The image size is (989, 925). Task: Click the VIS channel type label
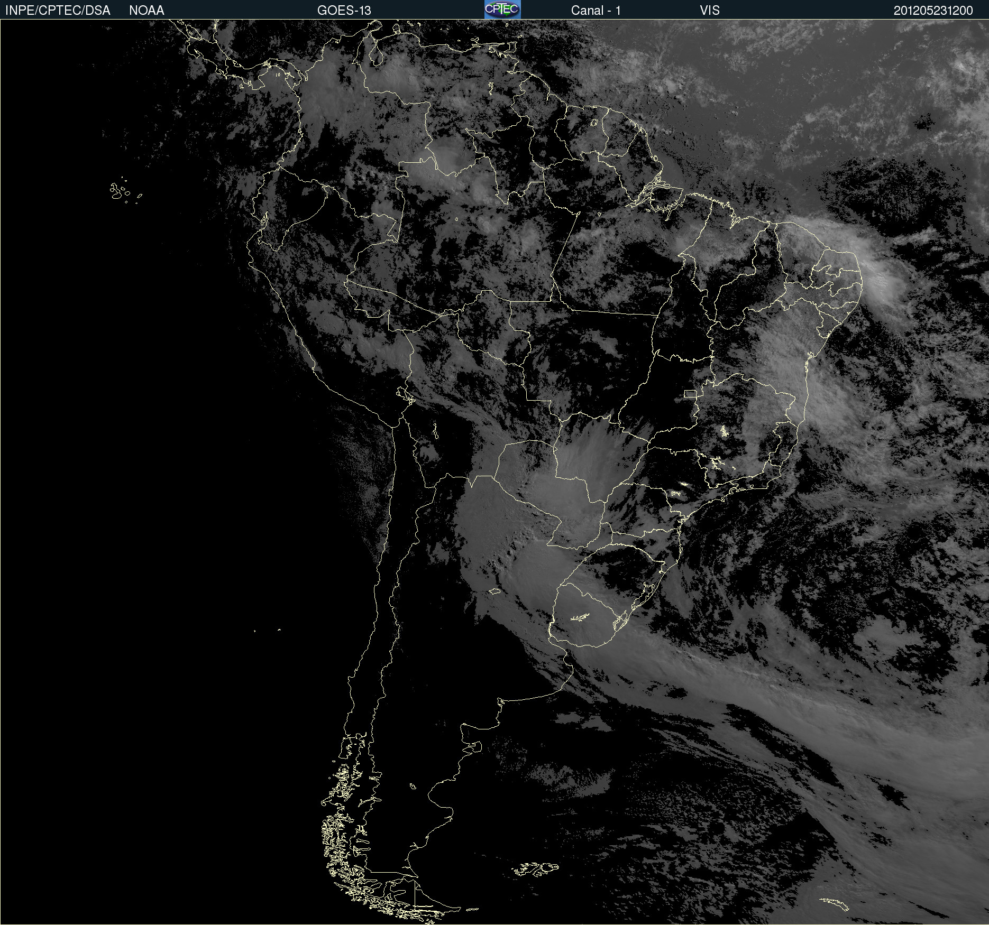[x=709, y=11]
